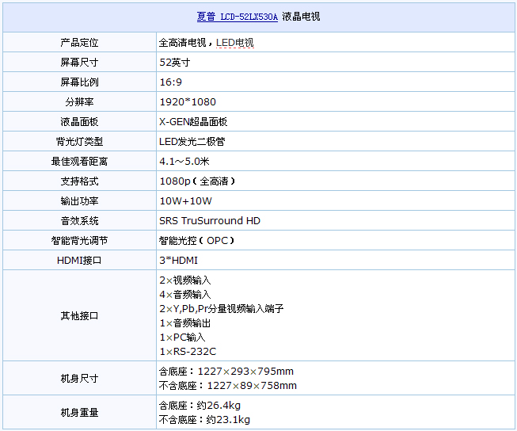Viewport: 517px width, 431px height.
Task: Open the 夏普 brand link in title
Action: click(x=205, y=17)
